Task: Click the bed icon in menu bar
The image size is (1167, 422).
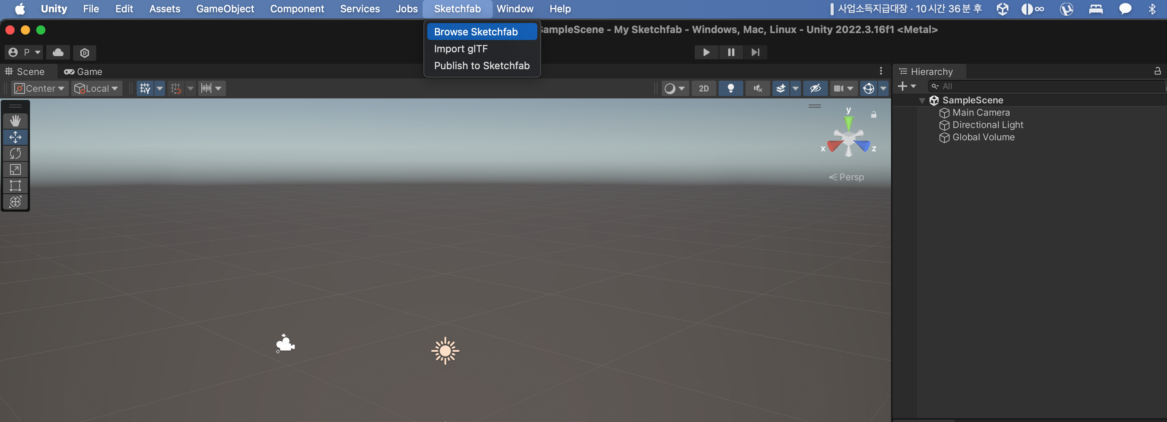Action: pyautogui.click(x=1095, y=8)
